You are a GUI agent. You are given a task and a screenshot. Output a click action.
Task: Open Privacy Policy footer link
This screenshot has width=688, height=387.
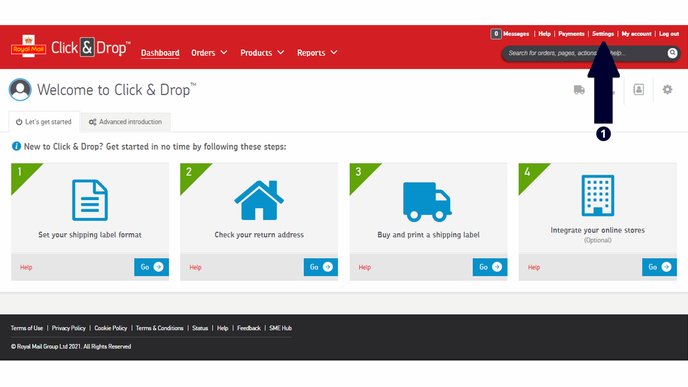tap(69, 328)
